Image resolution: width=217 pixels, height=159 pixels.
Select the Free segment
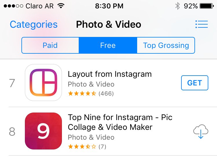tap(108, 45)
